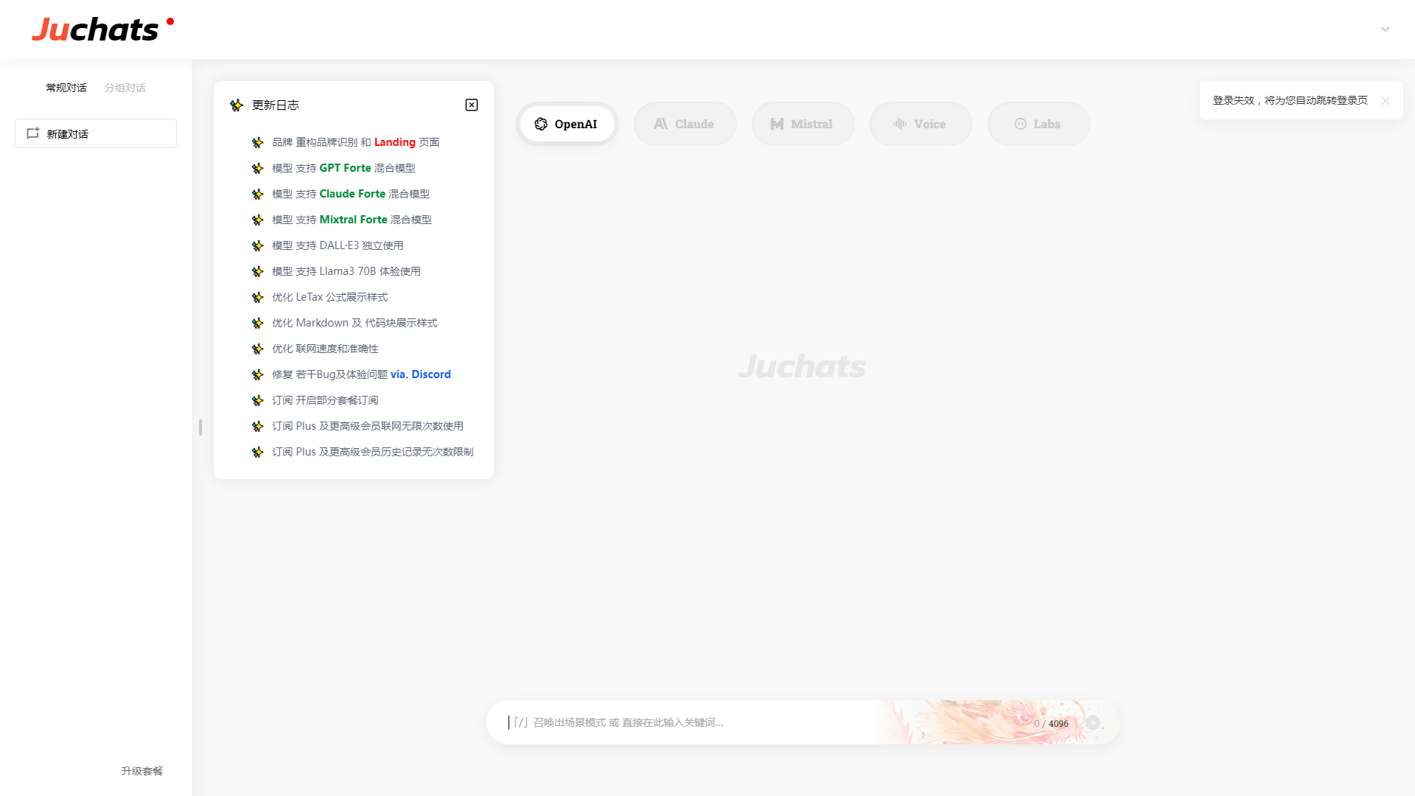Open the GPT Forte link
The width and height of the screenshot is (1415, 796).
click(x=346, y=168)
